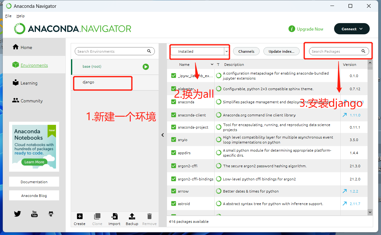
Task: Click the Search Packages magnifier icon
Action: click(x=363, y=51)
